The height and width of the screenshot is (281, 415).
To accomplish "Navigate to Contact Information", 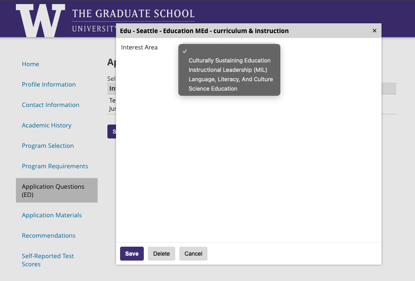I will click(x=51, y=105).
